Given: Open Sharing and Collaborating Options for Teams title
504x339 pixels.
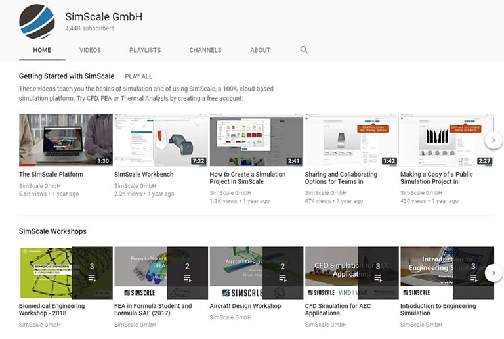Looking at the screenshot, I should click(x=341, y=178).
